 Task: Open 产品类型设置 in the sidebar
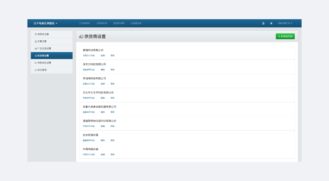[52, 49]
